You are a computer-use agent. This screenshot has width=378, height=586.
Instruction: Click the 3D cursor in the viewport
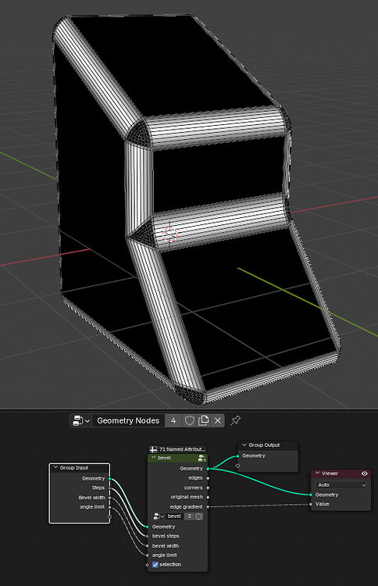[x=170, y=234]
